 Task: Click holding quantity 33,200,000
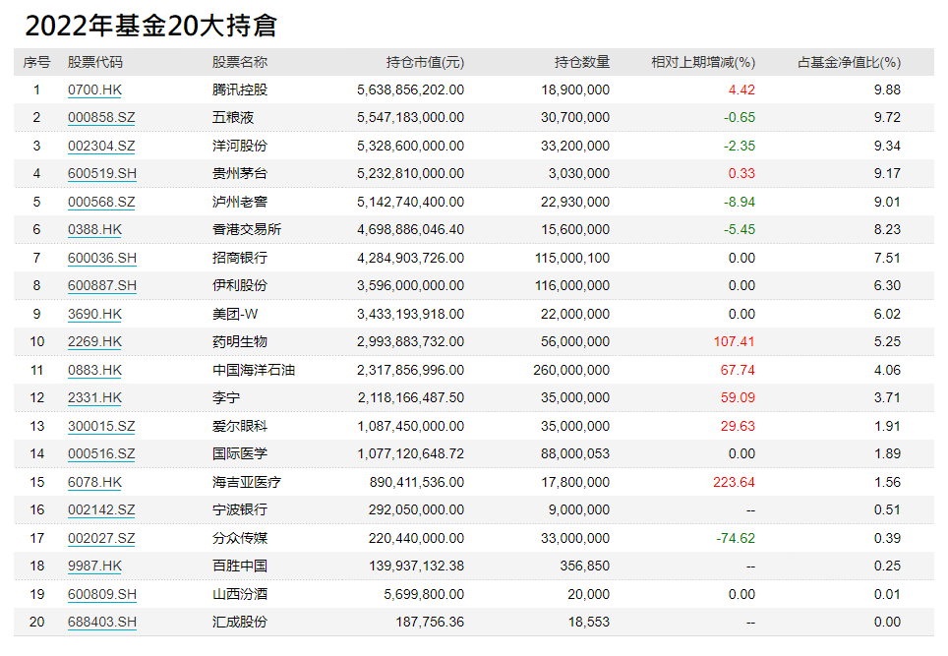(575, 147)
